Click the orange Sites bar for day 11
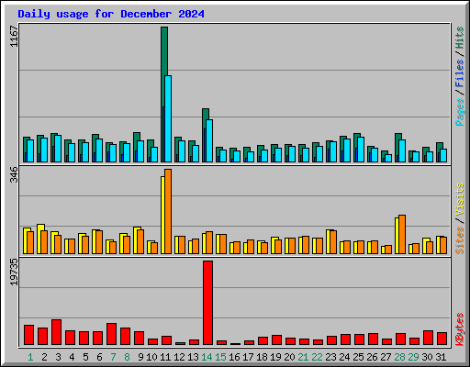Screen dimensions: 470x367 tap(168, 211)
